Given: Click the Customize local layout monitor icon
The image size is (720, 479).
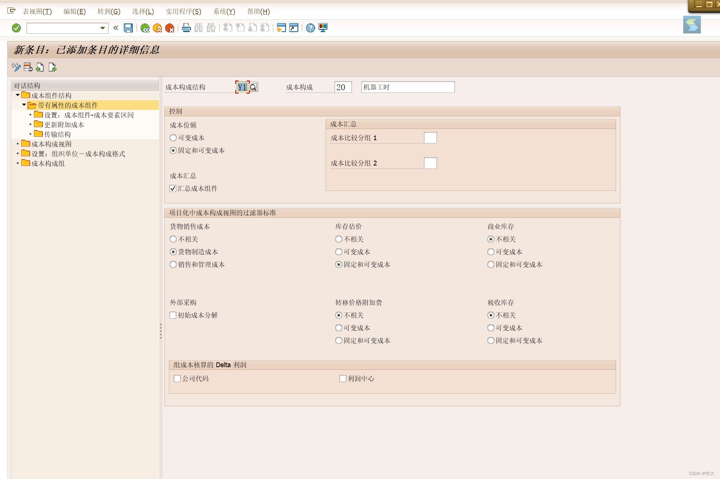Looking at the screenshot, I should (323, 28).
